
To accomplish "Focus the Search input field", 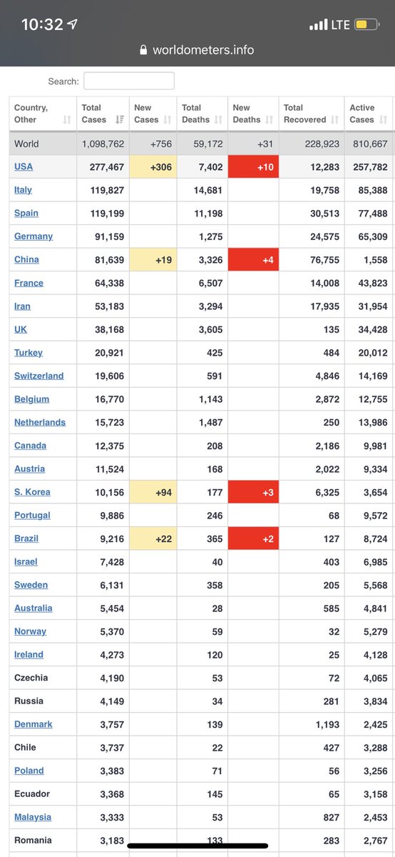I will (x=129, y=81).
